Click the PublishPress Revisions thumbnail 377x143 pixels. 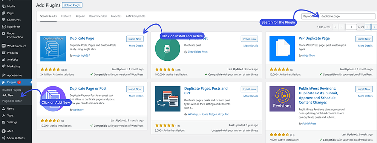click(282, 99)
